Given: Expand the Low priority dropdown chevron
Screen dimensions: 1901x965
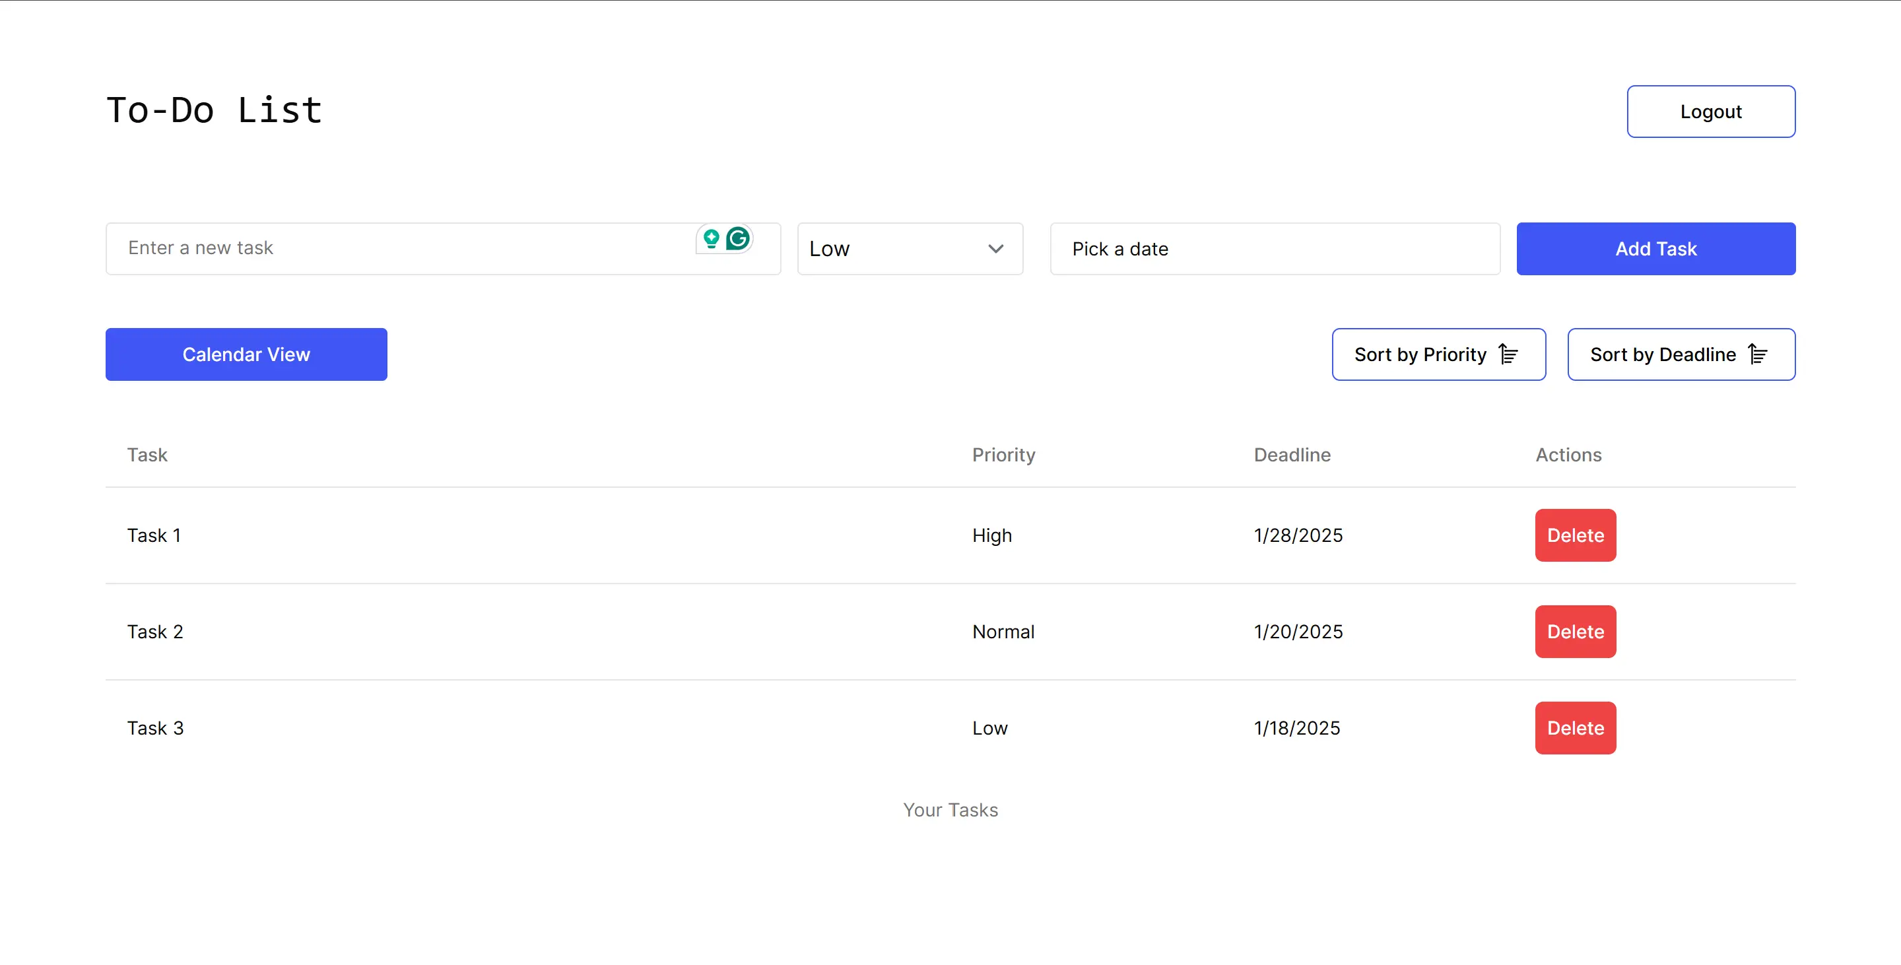Looking at the screenshot, I should tap(995, 249).
